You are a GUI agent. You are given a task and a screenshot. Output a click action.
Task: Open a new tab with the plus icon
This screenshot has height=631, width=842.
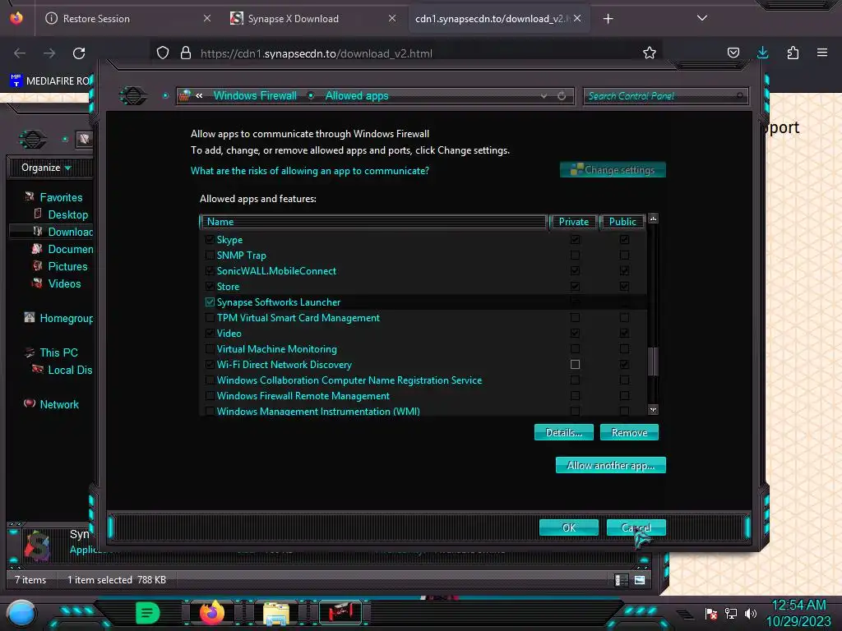coord(608,19)
